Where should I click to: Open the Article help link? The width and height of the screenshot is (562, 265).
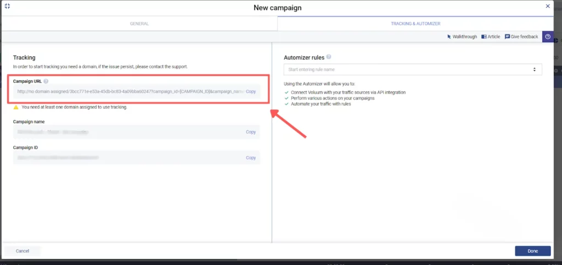pyautogui.click(x=490, y=37)
